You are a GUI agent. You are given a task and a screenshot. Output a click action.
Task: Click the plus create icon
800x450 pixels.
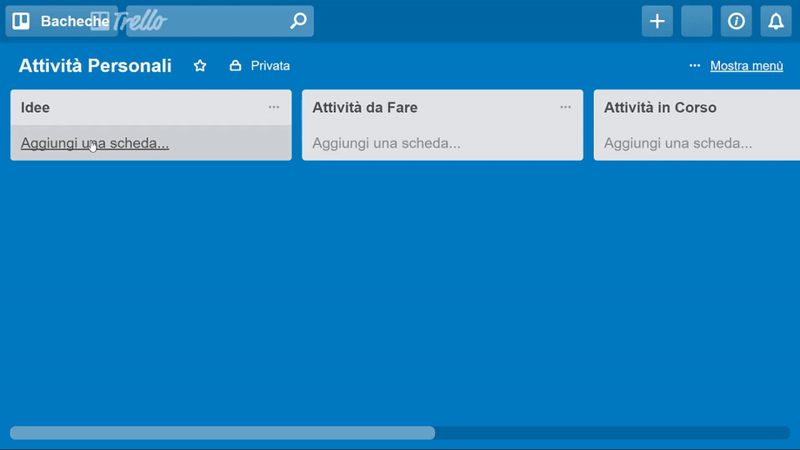[657, 21]
